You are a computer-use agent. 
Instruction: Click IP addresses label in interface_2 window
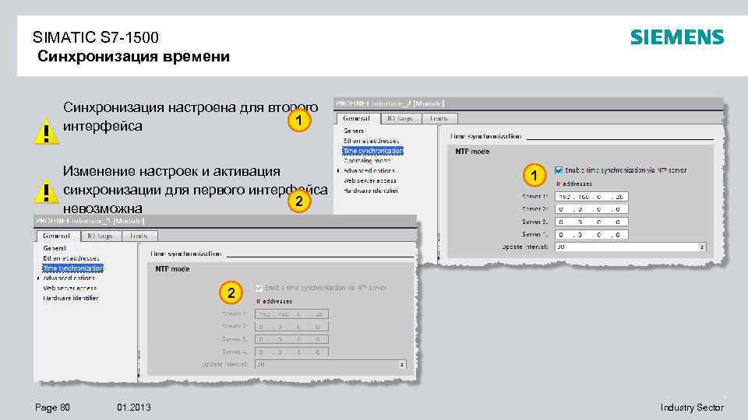click(574, 184)
